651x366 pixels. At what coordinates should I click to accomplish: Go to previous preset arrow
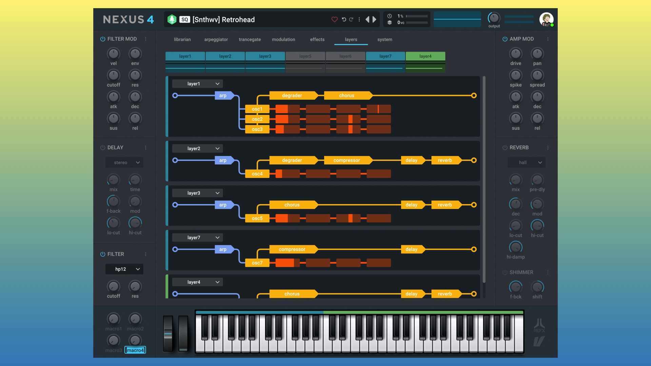(367, 20)
